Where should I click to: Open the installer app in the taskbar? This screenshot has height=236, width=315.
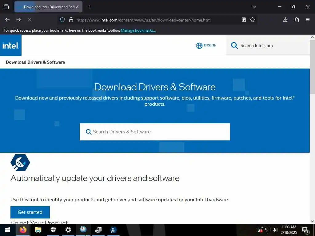(98, 230)
